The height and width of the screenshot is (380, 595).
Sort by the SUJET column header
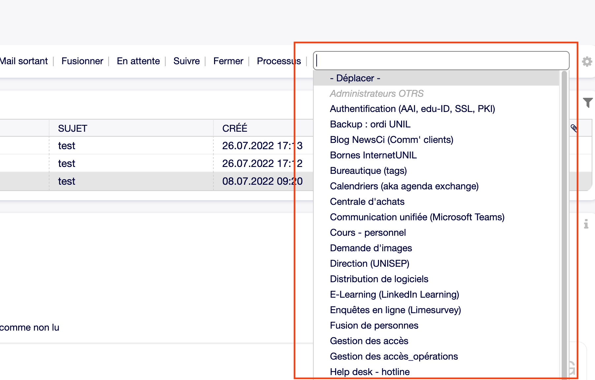73,128
